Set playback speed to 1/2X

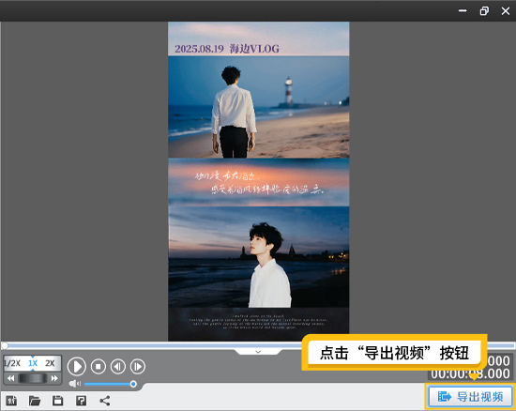click(x=12, y=363)
